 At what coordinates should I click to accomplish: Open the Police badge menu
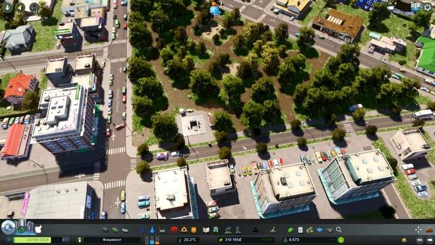click(194, 230)
